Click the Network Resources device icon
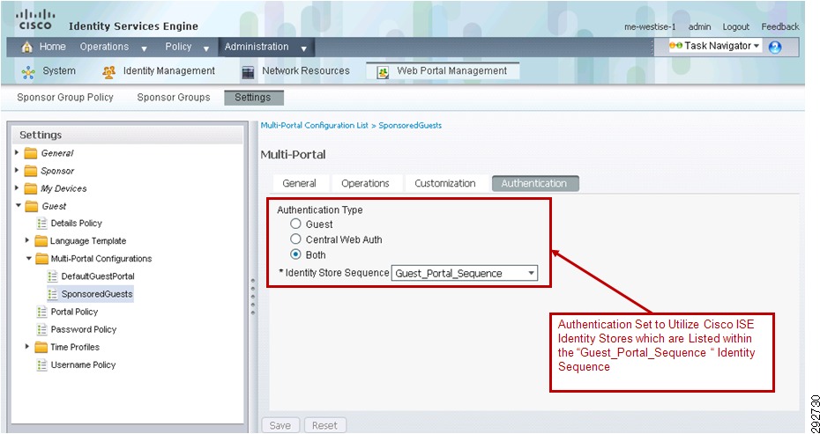 [248, 72]
